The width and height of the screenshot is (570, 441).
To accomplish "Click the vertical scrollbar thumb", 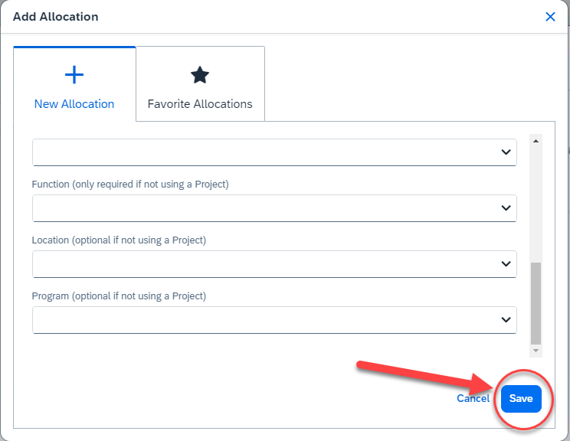I will 536,302.
